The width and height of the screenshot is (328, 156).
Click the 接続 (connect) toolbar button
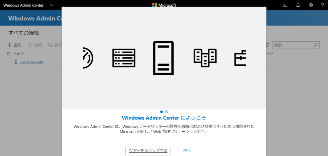35,45
